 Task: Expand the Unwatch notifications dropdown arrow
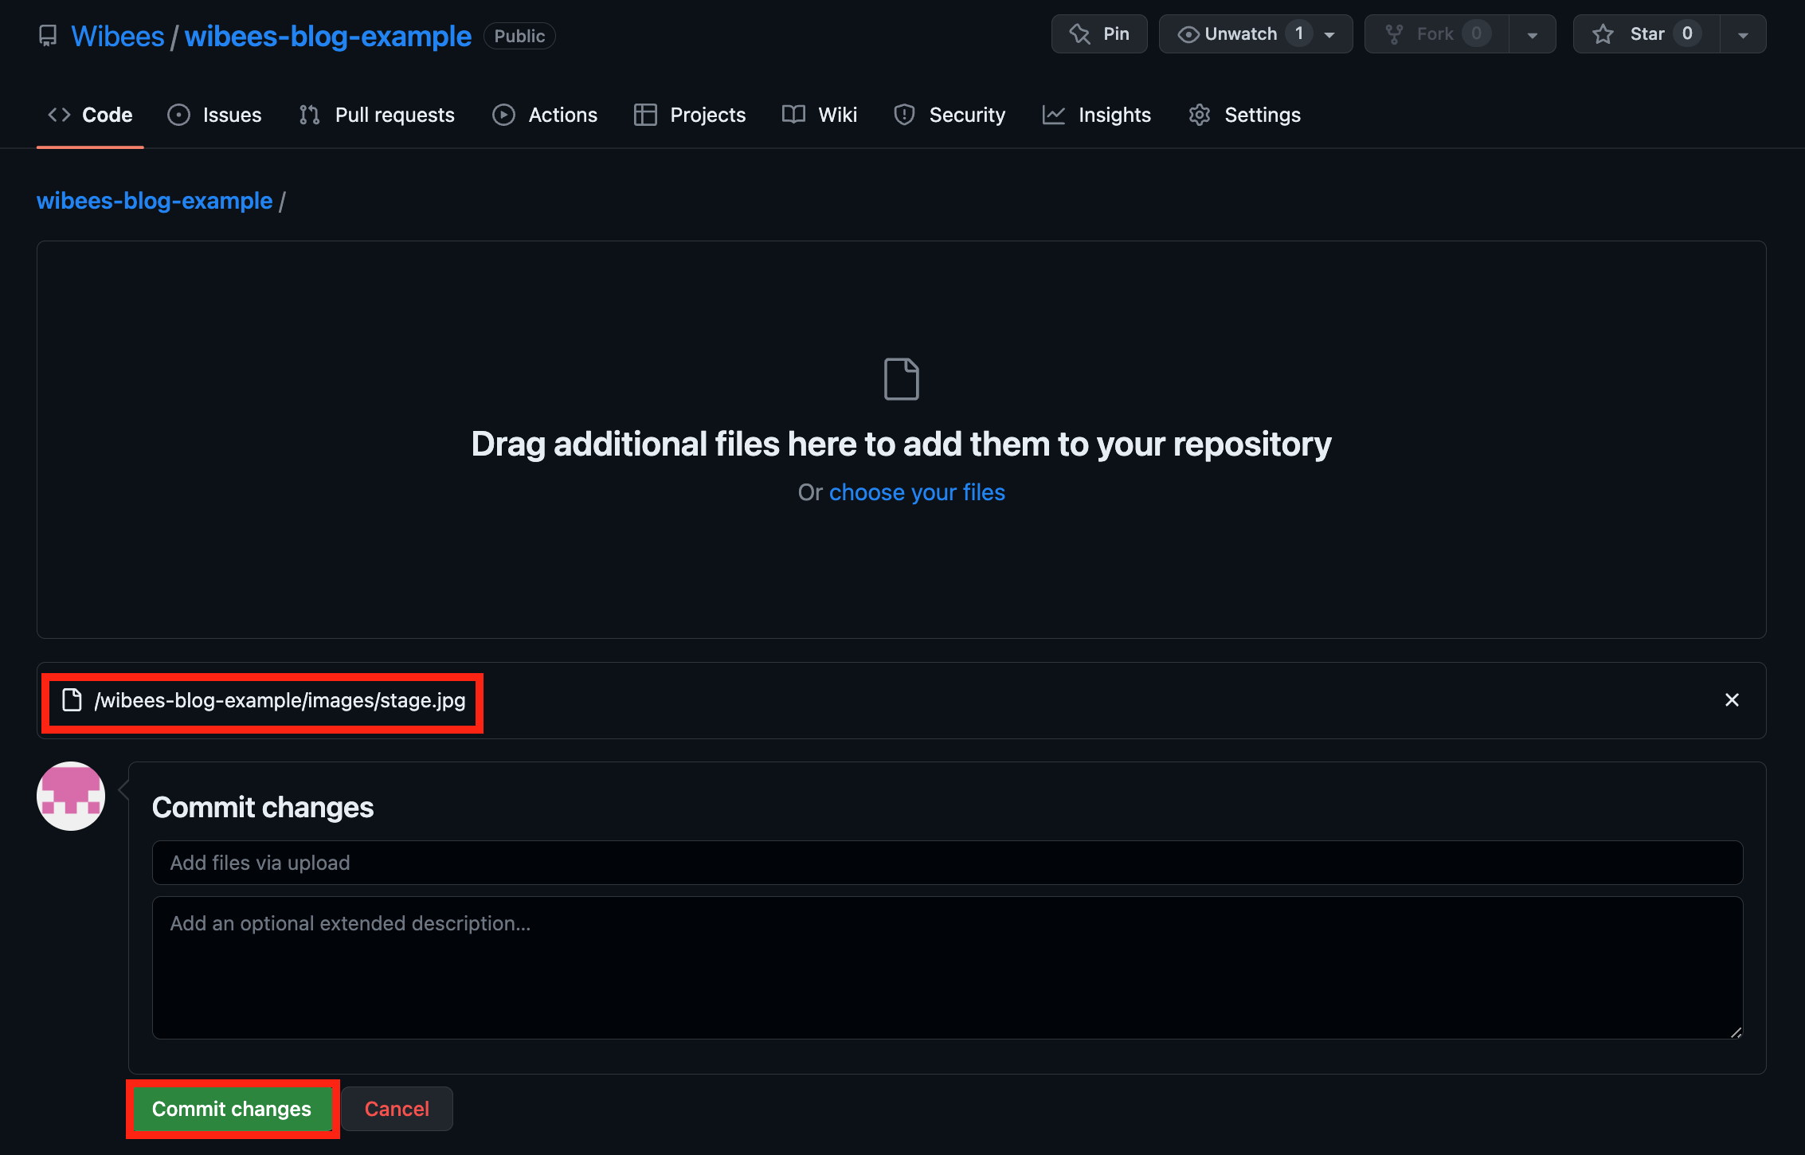[x=1329, y=35]
